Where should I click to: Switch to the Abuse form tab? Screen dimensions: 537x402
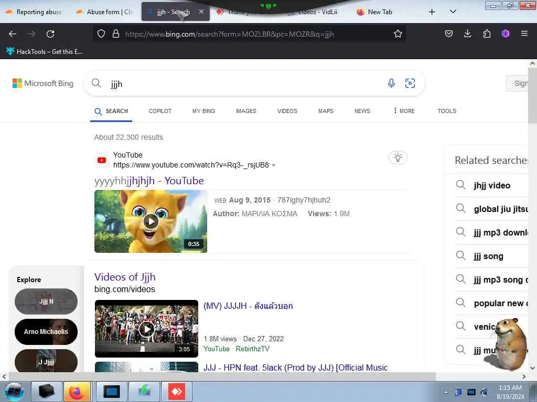click(104, 12)
